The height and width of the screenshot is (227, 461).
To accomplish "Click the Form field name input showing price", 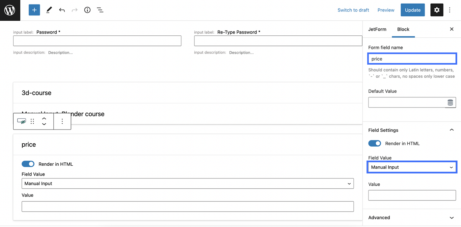I will [x=412, y=59].
